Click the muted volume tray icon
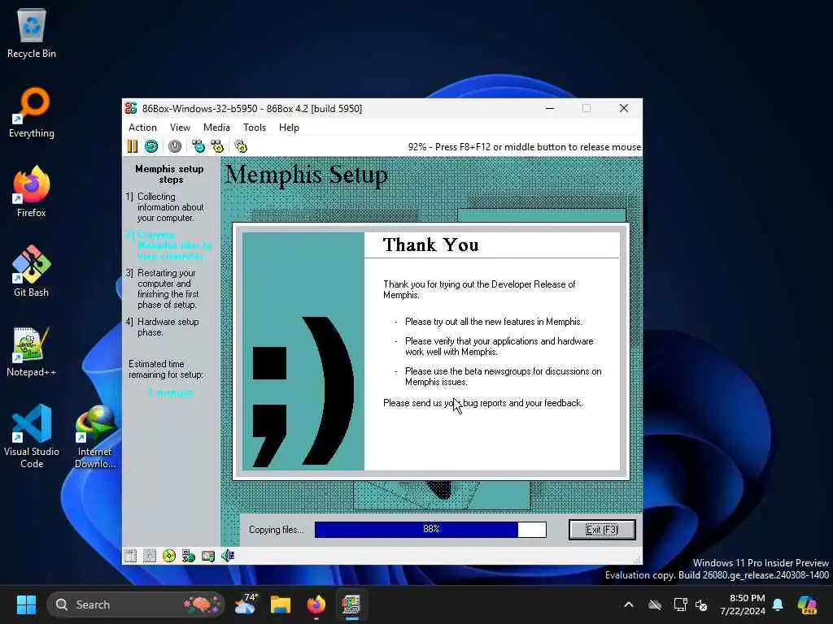 (701, 604)
